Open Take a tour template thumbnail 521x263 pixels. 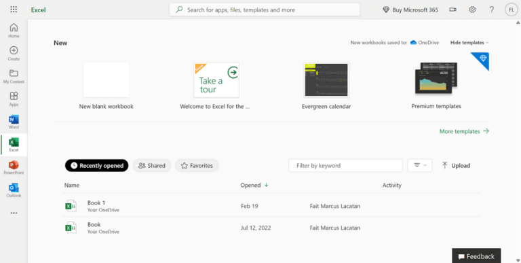pyautogui.click(x=216, y=80)
